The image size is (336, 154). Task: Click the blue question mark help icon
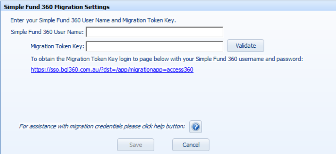[195, 127]
